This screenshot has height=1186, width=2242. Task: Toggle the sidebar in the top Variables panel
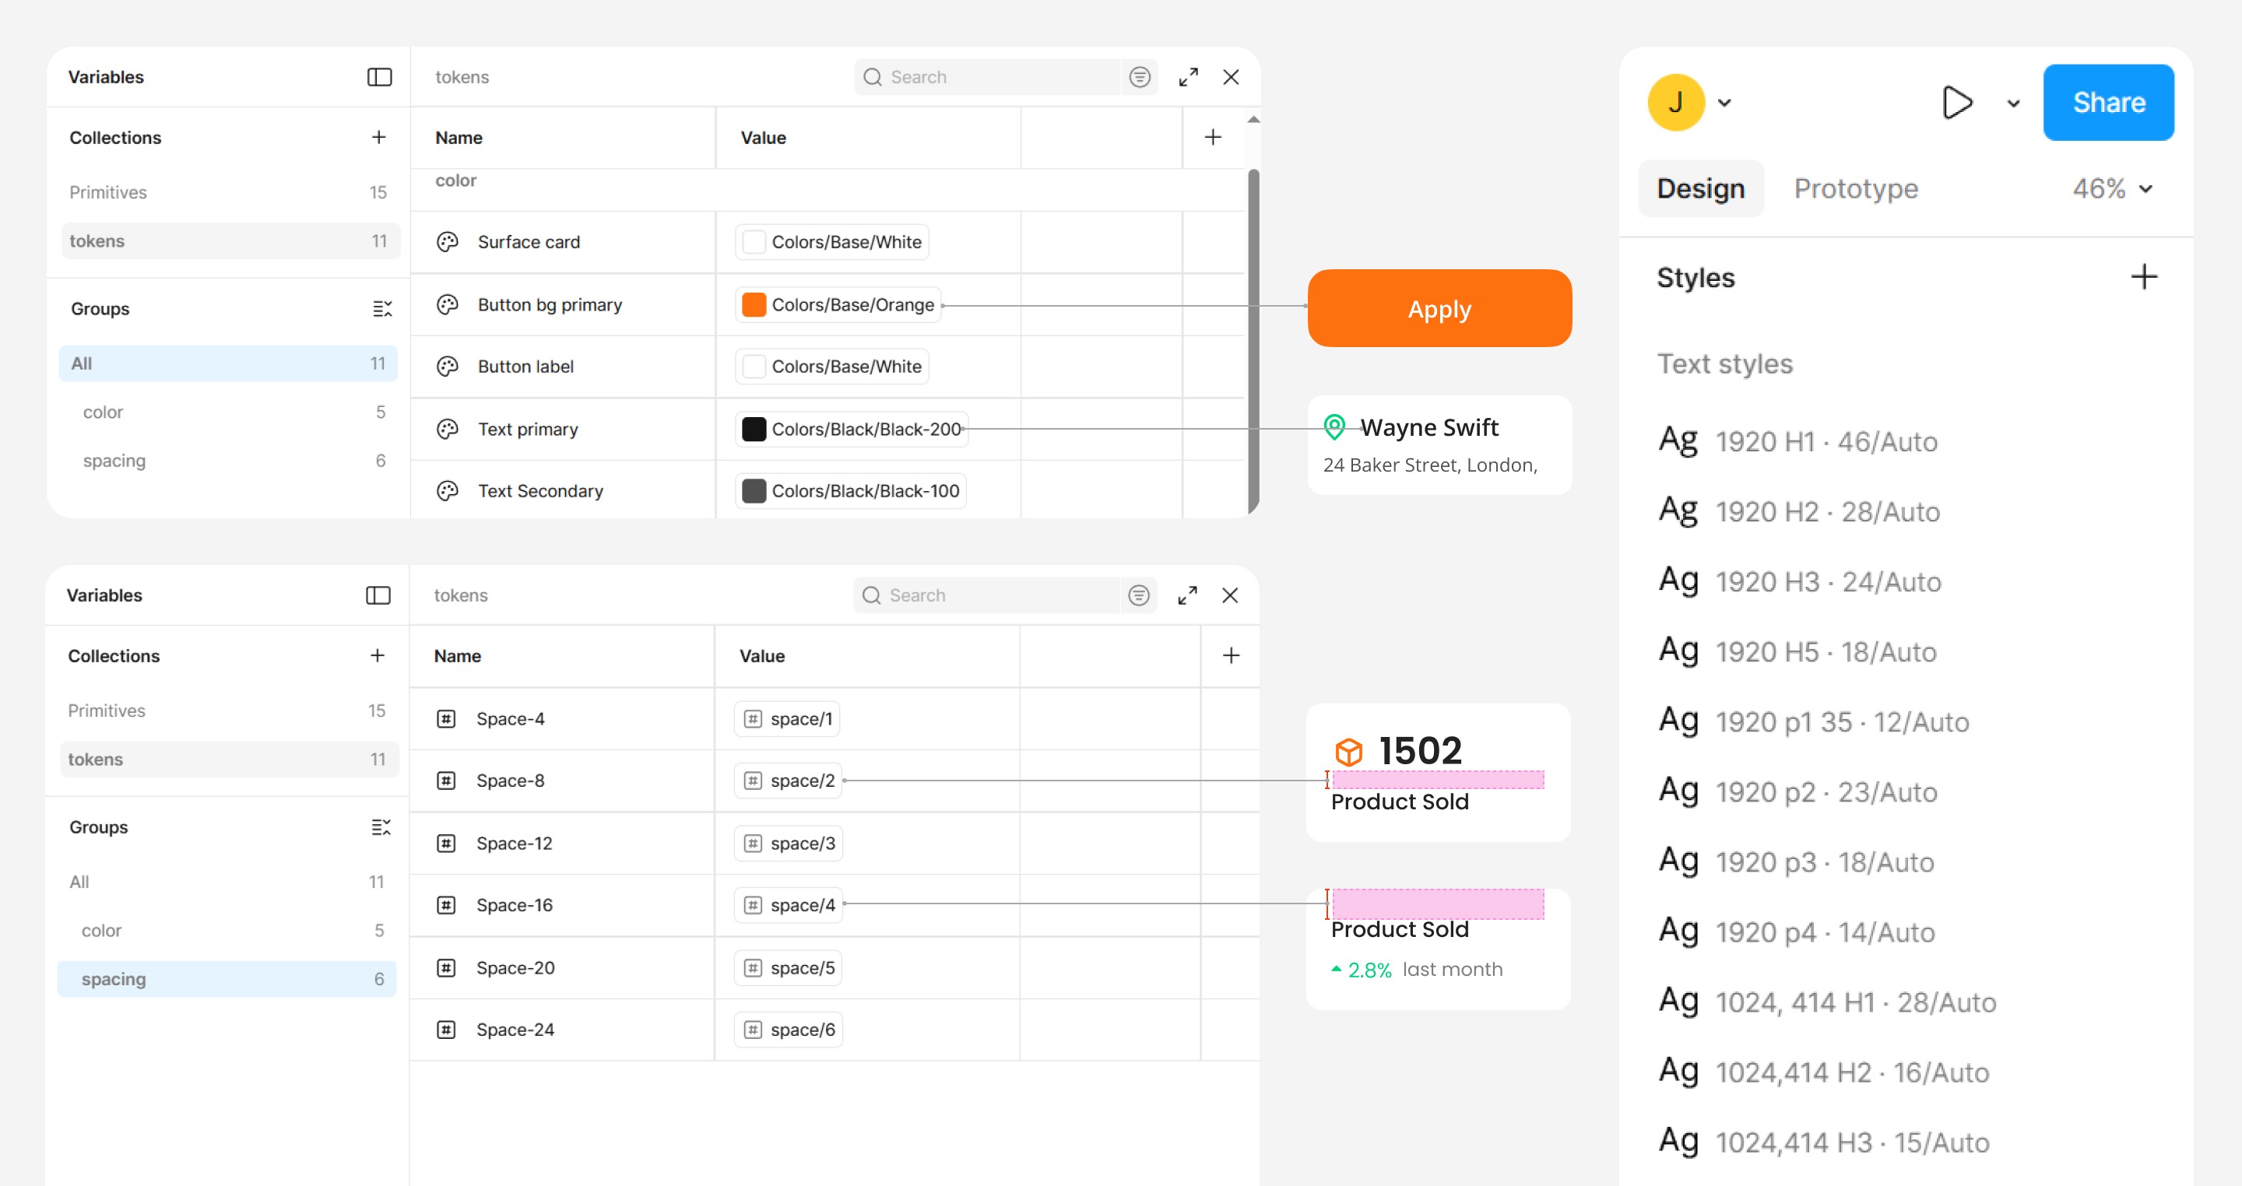pos(379,78)
